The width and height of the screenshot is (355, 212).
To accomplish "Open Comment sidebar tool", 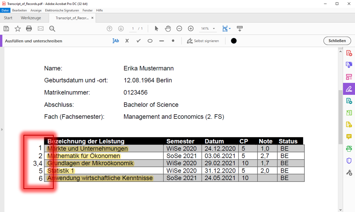I will coord(349,136).
